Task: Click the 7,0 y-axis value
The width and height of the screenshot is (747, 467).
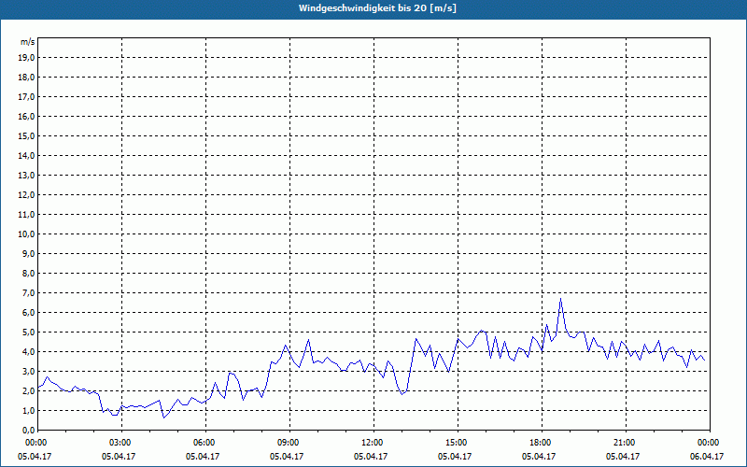Action: coord(29,292)
